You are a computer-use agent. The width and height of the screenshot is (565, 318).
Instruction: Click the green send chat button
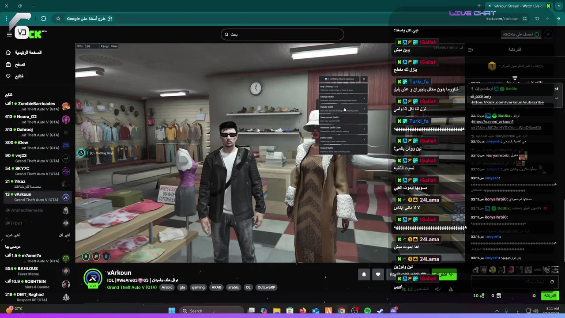tap(550, 295)
